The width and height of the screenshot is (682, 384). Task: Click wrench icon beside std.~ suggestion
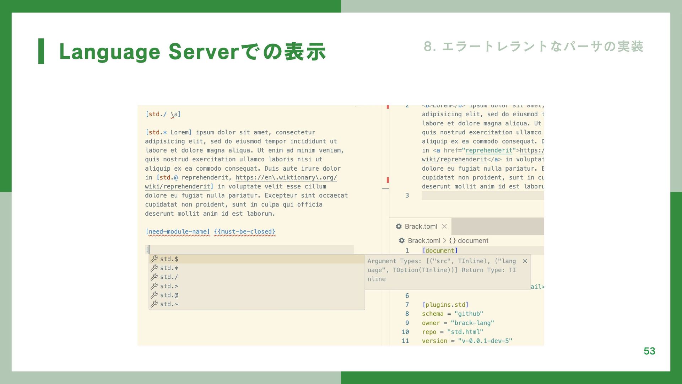[x=154, y=304]
